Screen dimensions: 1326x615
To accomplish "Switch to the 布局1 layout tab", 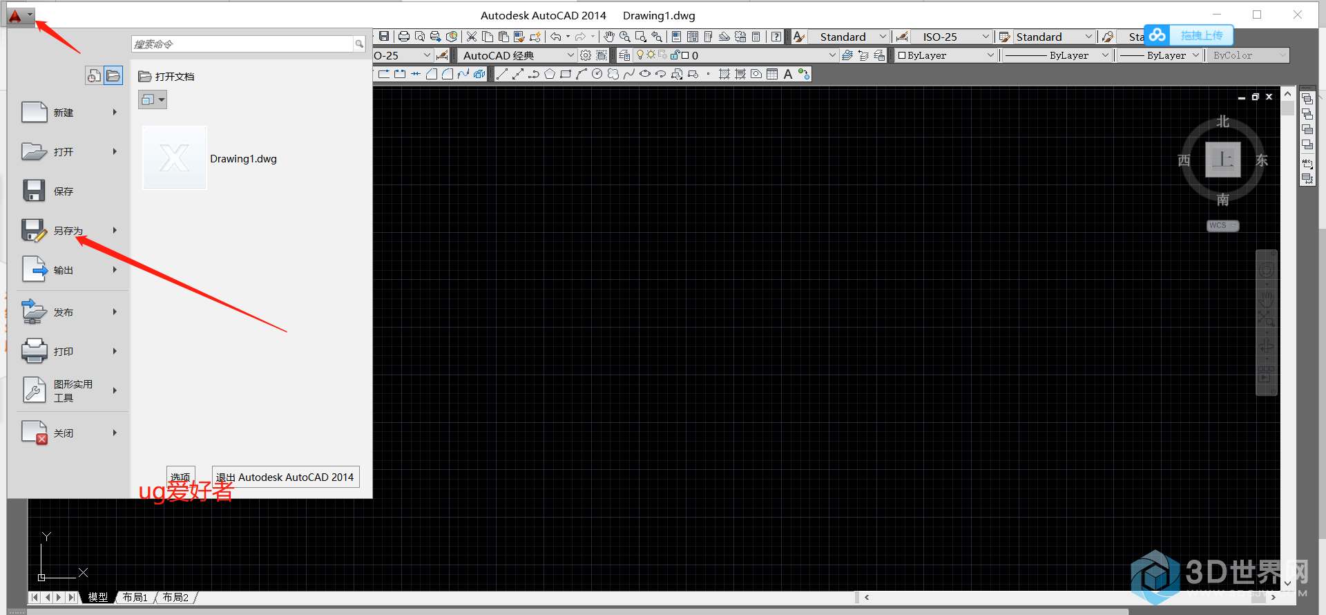I will [135, 597].
